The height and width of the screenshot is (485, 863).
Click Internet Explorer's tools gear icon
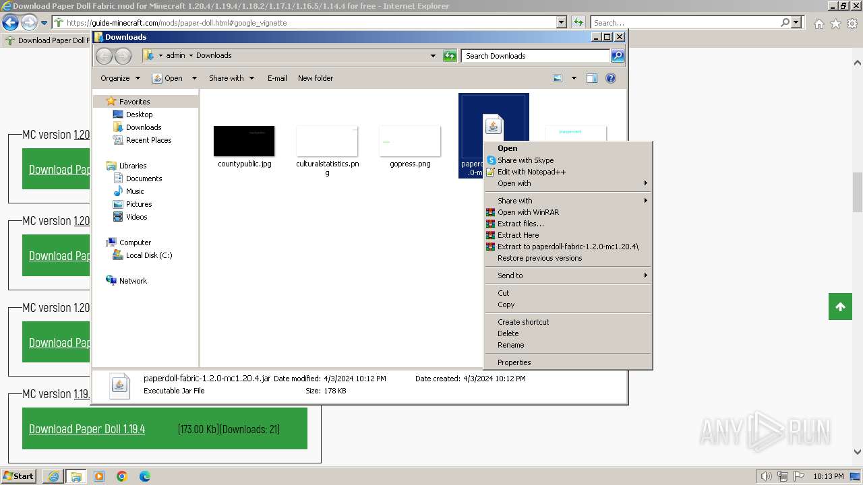[852, 24]
